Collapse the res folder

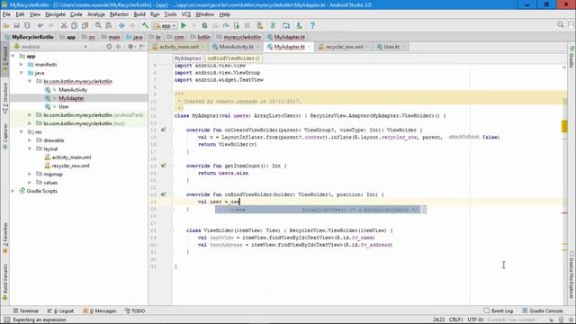(22, 132)
